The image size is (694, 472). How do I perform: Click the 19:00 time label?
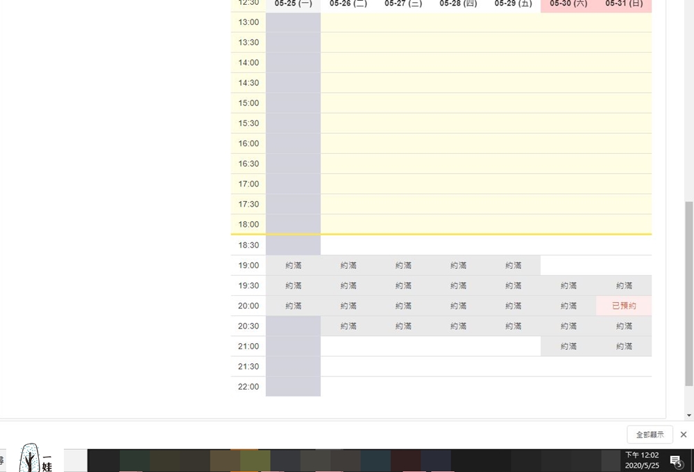(248, 265)
